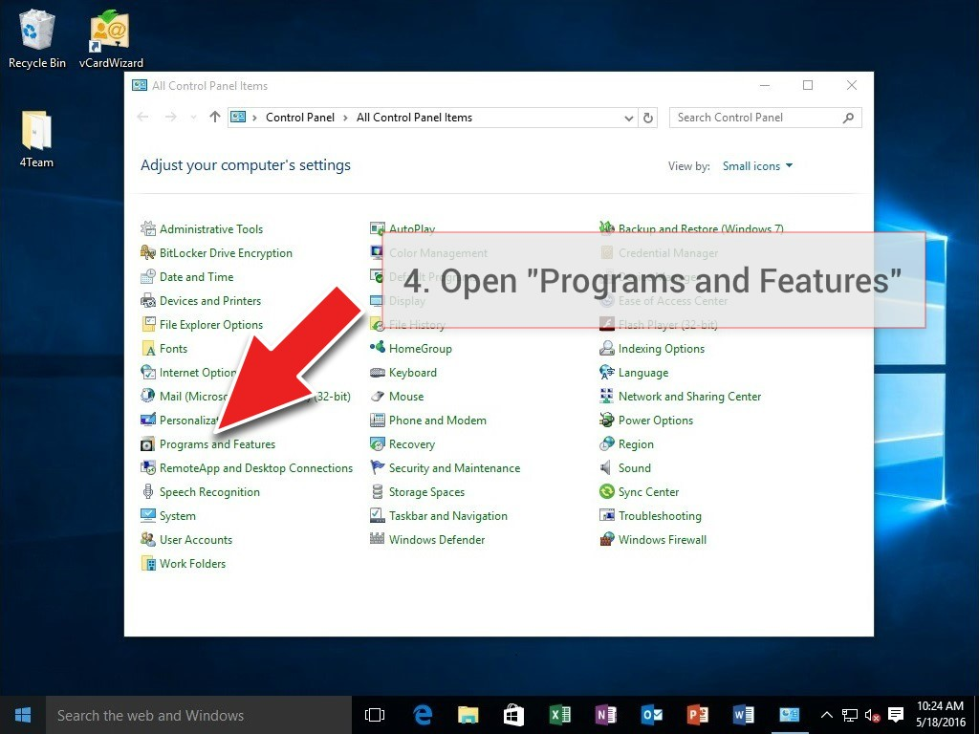The width and height of the screenshot is (979, 734).
Task: Click the Windows Firewall icon
Action: pos(606,540)
